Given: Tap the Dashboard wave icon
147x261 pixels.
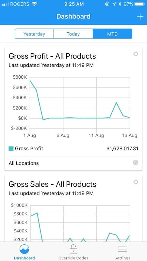Looking at the screenshot, I should pyautogui.click(x=24, y=249).
